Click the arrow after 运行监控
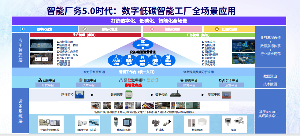 pyautogui.click(x=92, y=95)
